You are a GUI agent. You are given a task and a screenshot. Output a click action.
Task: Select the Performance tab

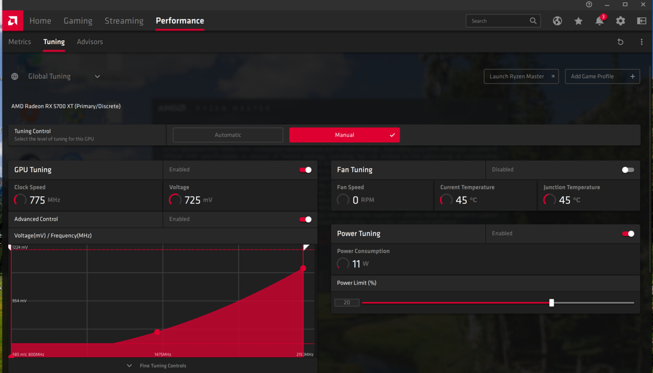click(180, 21)
